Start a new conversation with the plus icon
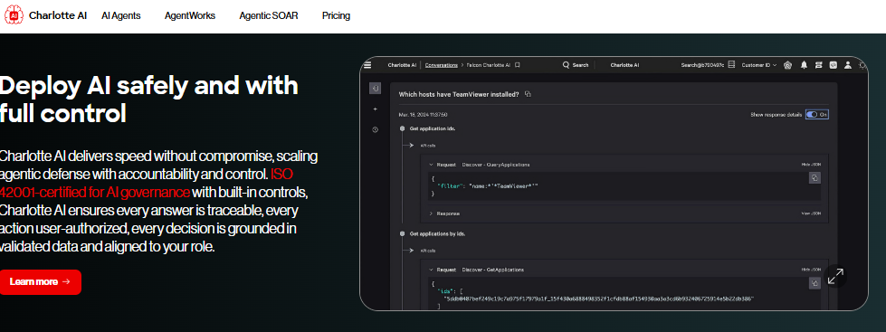The image size is (886, 332). (x=376, y=109)
